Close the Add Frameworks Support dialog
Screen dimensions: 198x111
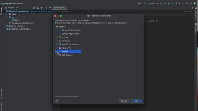tap(55, 16)
